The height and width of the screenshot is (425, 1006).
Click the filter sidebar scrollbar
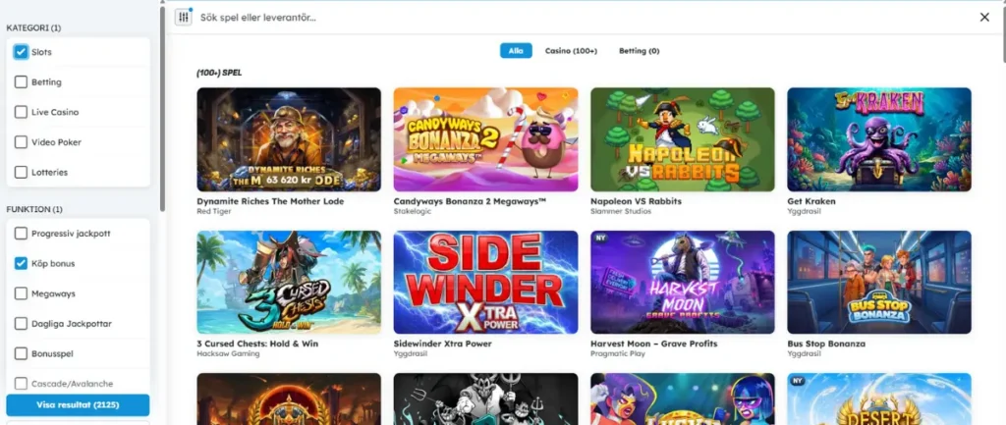click(162, 109)
